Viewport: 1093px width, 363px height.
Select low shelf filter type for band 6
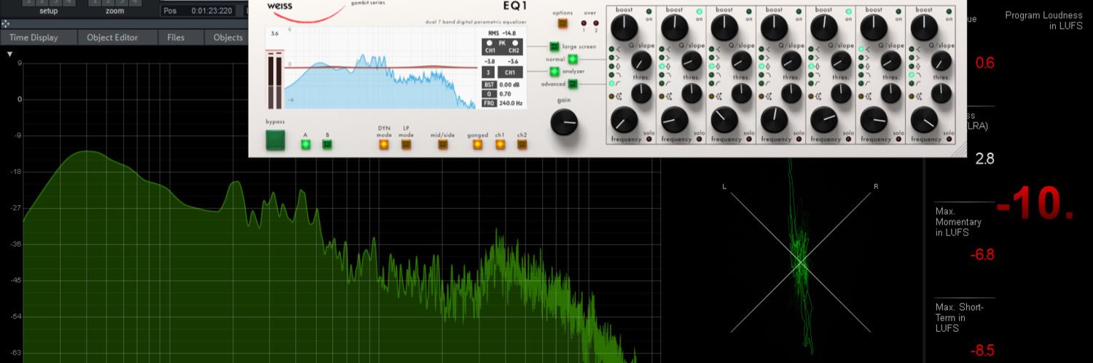[861, 57]
